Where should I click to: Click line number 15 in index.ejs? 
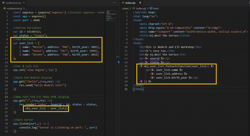point(127,66)
